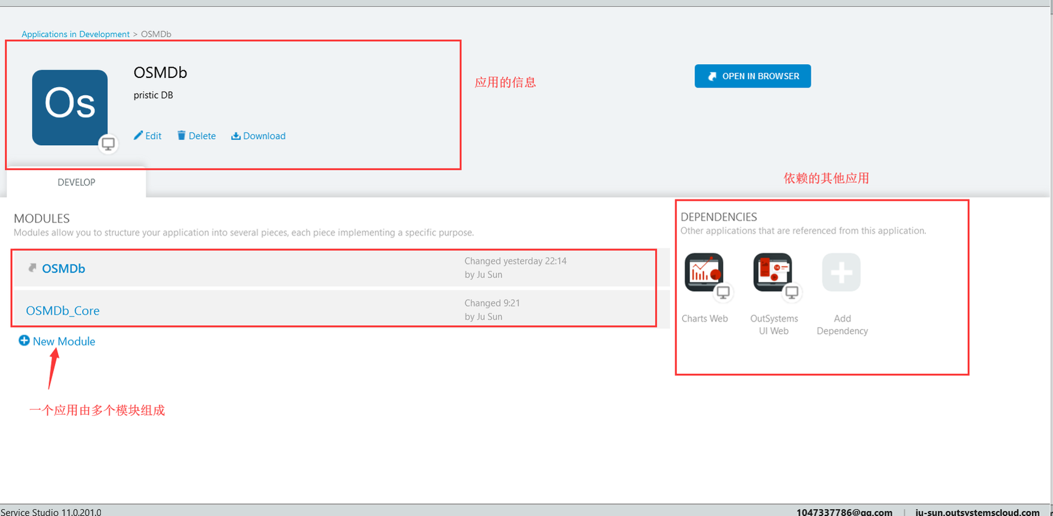1053x516 pixels.
Task: Open the OSMDb_Core module
Action: pyautogui.click(x=62, y=311)
